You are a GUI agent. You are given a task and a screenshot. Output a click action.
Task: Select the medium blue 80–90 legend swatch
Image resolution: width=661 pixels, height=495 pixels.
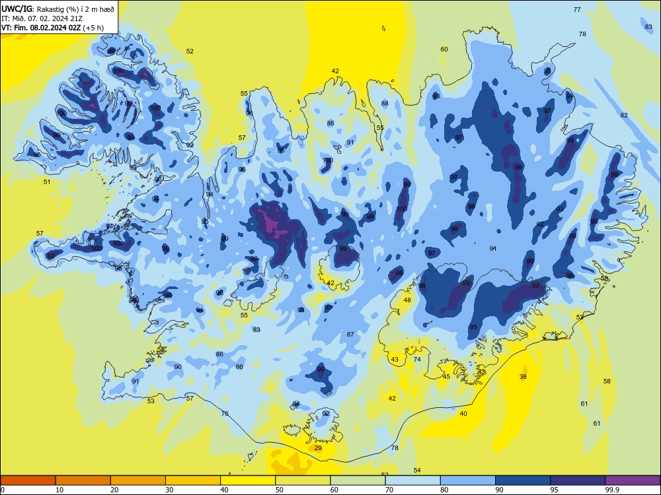[468, 480]
